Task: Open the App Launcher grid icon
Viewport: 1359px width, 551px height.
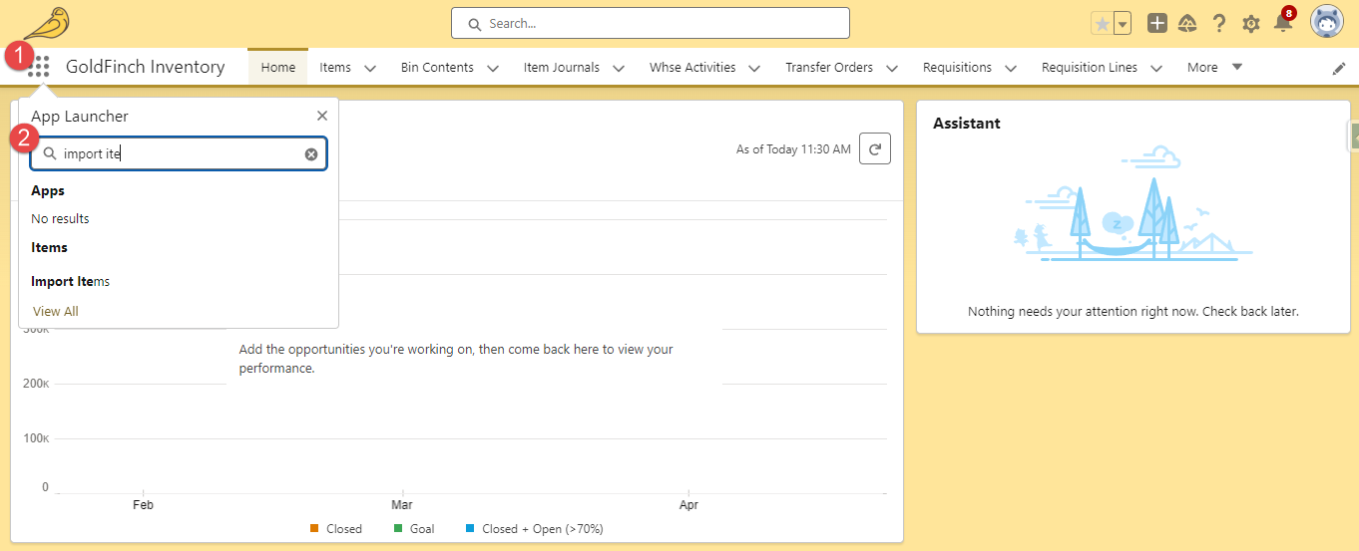Action: 39,67
